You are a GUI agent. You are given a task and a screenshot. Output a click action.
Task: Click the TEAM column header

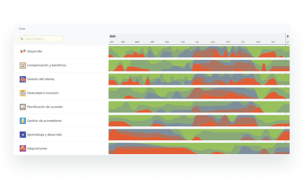22,29
